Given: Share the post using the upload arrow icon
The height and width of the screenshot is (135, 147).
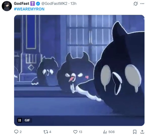Looking at the screenshot, I should [x=142, y=132].
